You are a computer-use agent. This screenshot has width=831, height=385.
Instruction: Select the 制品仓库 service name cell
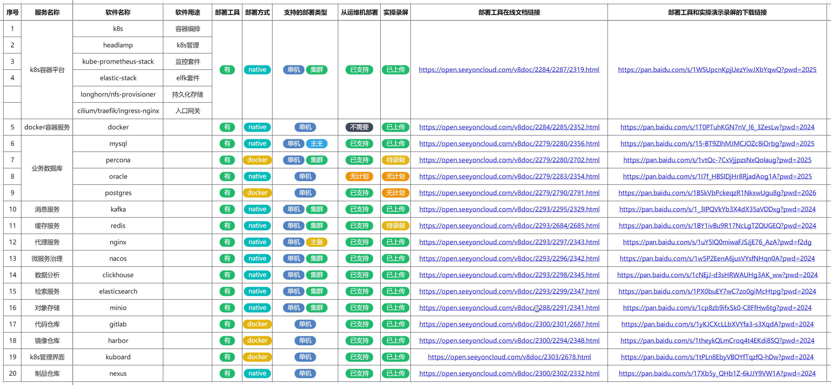coord(47,374)
